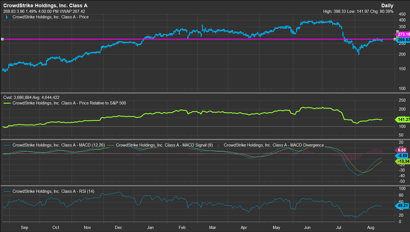This screenshot has width=410, height=232.
Task: Click the 80 RSI axis value
Action: pos(401,195)
